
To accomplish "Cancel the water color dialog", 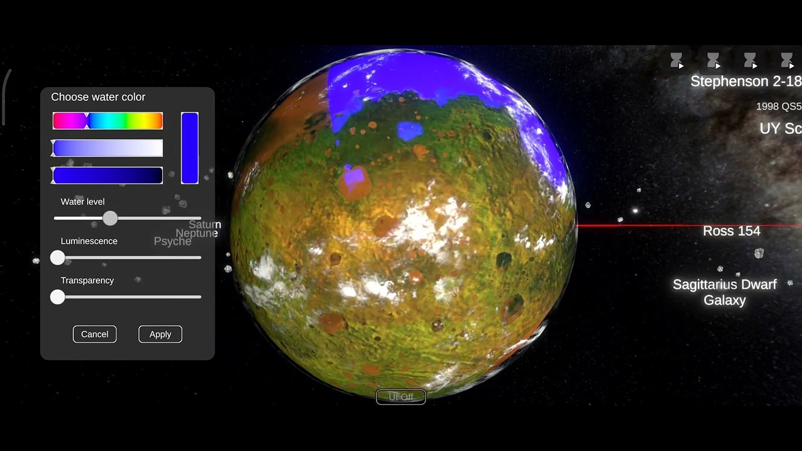I will [x=95, y=334].
